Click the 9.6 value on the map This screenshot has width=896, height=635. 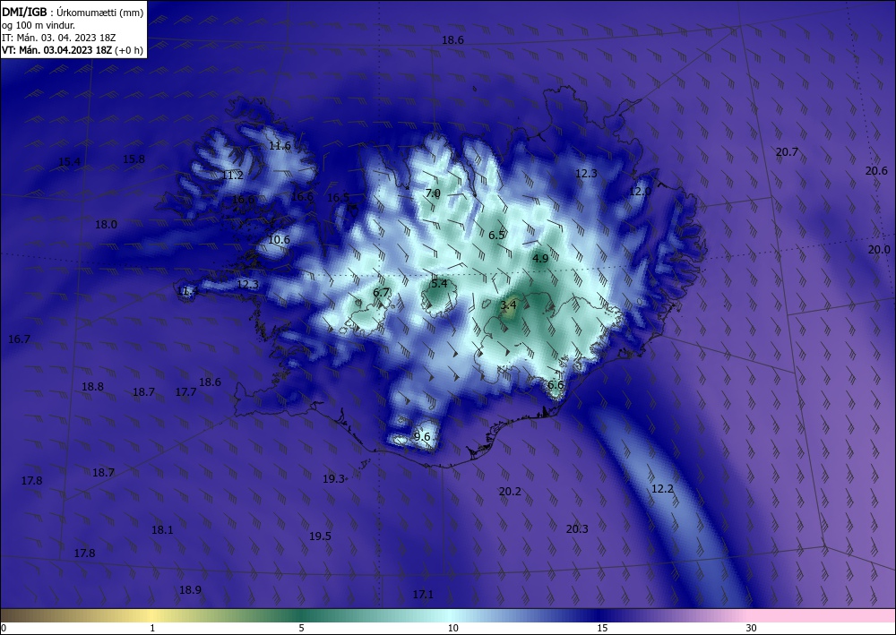422,437
